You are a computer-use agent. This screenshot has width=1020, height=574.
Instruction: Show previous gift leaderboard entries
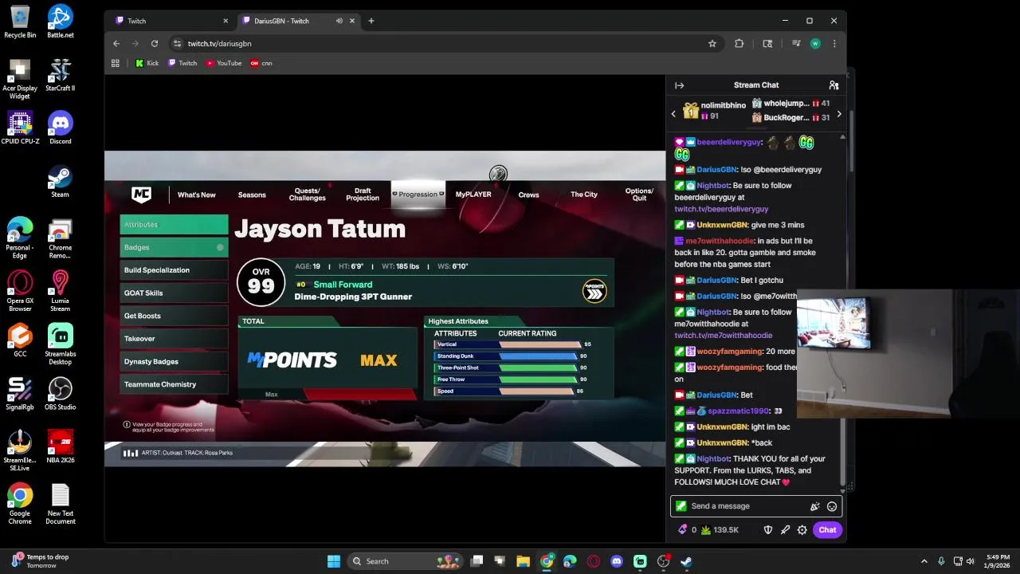pyautogui.click(x=673, y=114)
